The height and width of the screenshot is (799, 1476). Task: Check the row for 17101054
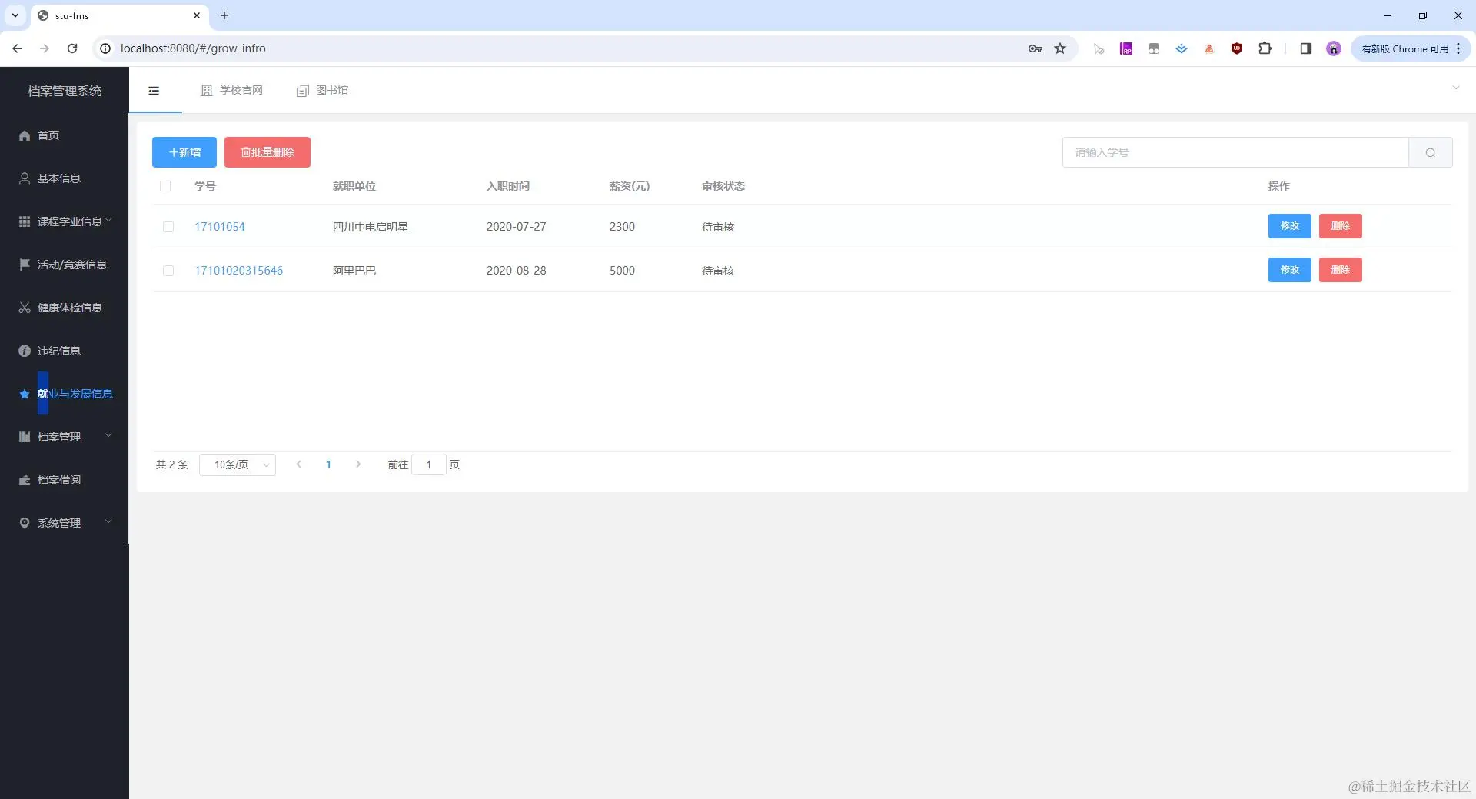coord(168,227)
